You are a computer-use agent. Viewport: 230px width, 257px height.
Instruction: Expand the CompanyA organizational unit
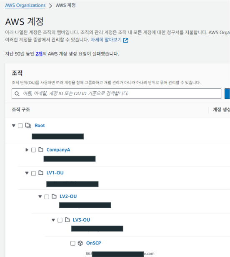27,150
